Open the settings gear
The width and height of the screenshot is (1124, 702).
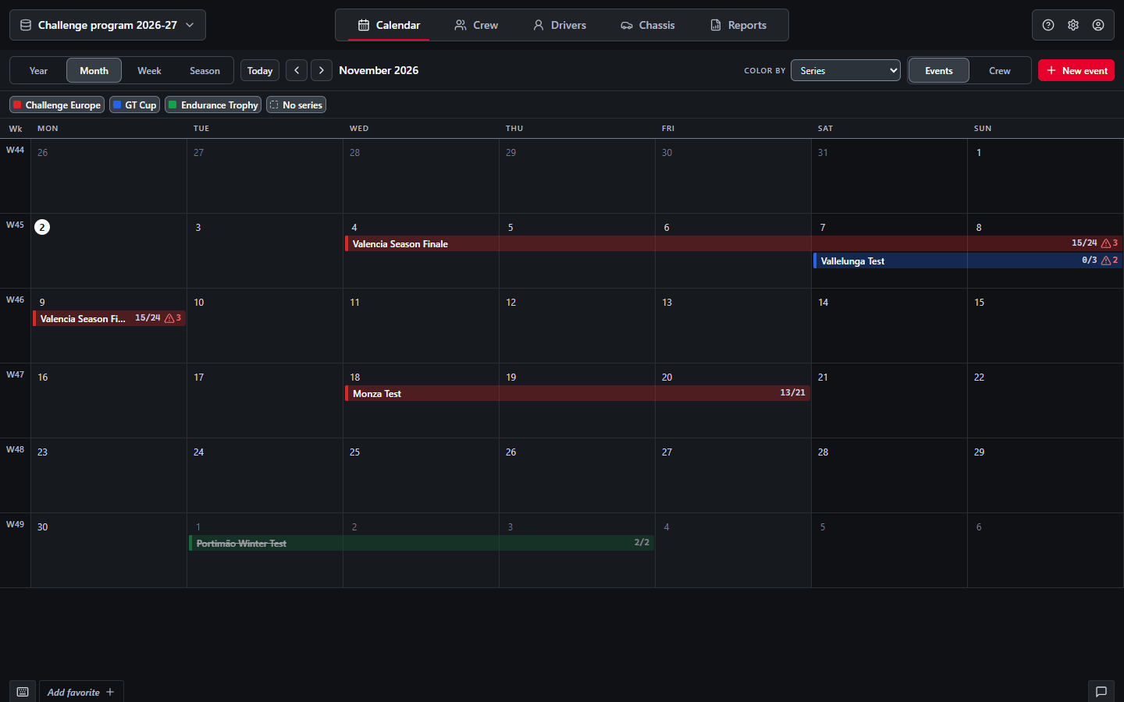pos(1073,25)
